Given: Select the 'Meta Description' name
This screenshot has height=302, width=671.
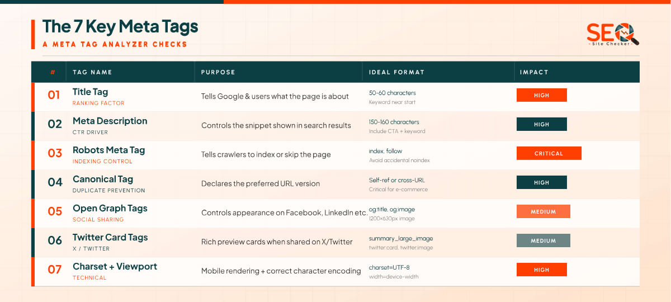Looking at the screenshot, I should (110, 121).
